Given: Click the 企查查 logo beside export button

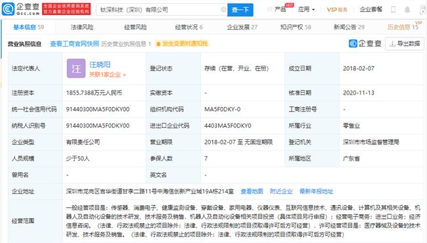Looking at the screenshot, I should pyautogui.click(x=365, y=43).
